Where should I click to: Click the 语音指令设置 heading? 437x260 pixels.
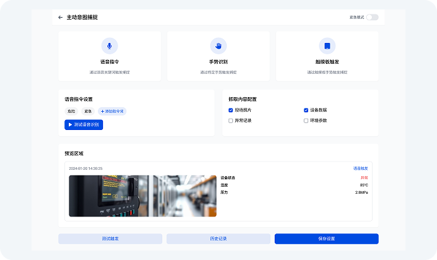[x=78, y=99]
